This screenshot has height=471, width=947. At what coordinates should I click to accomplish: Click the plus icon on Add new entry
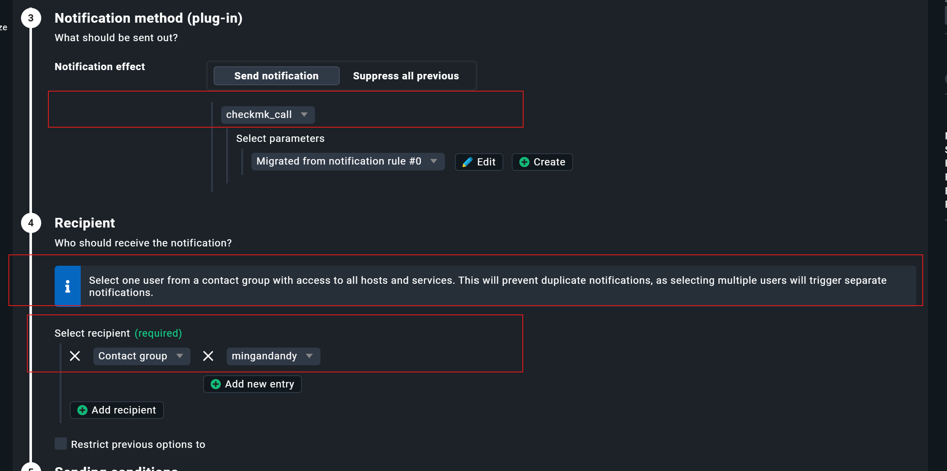pos(216,384)
